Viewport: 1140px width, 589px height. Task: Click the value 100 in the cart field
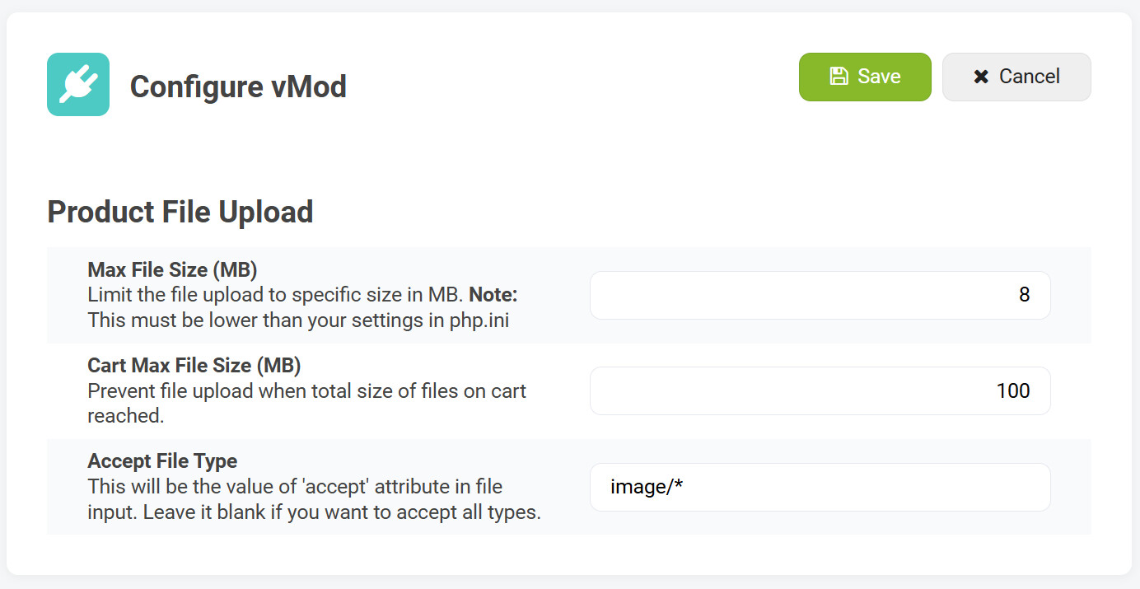pos(1012,390)
